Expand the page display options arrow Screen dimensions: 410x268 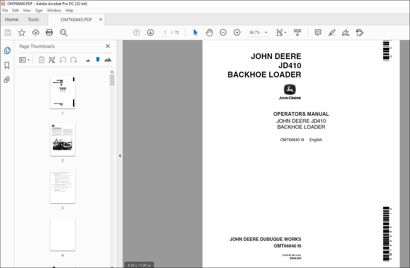coord(285,33)
